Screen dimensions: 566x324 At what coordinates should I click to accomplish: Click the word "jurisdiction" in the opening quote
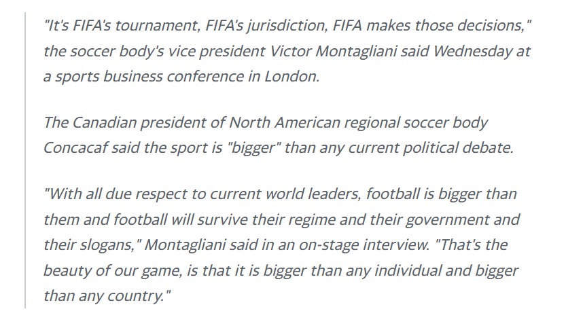(x=287, y=26)
